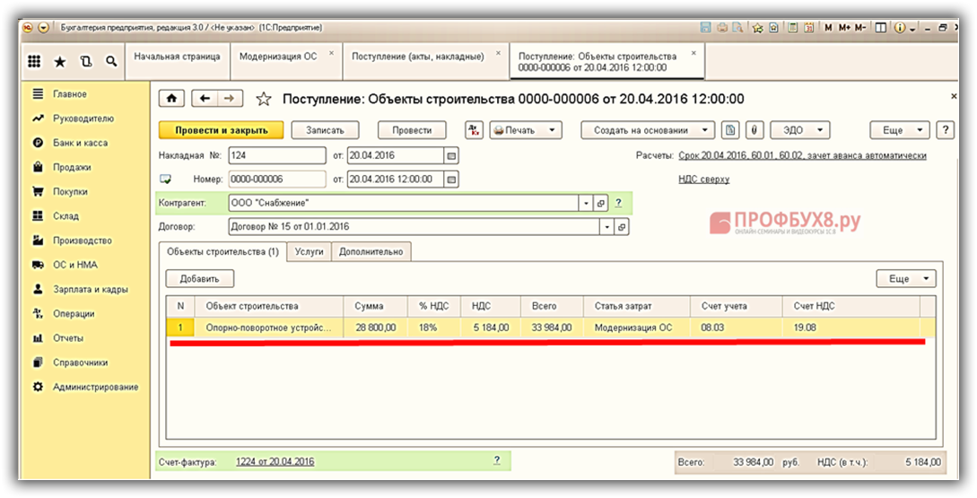Open calendar picker for Накладная date
This screenshot has width=977, height=498.
452,155
